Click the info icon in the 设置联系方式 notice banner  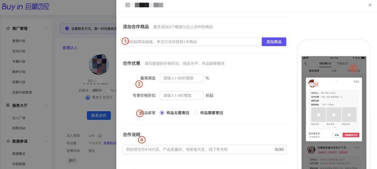pyautogui.click(x=67, y=29)
